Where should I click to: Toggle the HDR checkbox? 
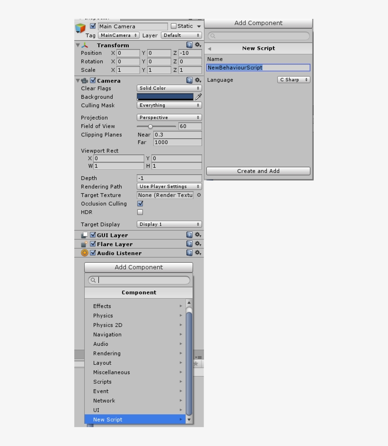point(140,212)
